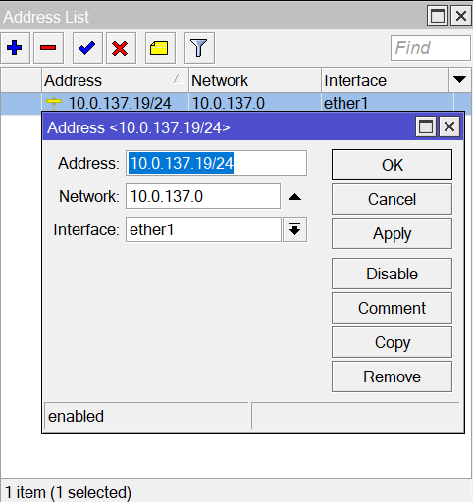473x502 pixels.
Task: Open the Interface ether1 dropdown list
Action: (x=294, y=229)
